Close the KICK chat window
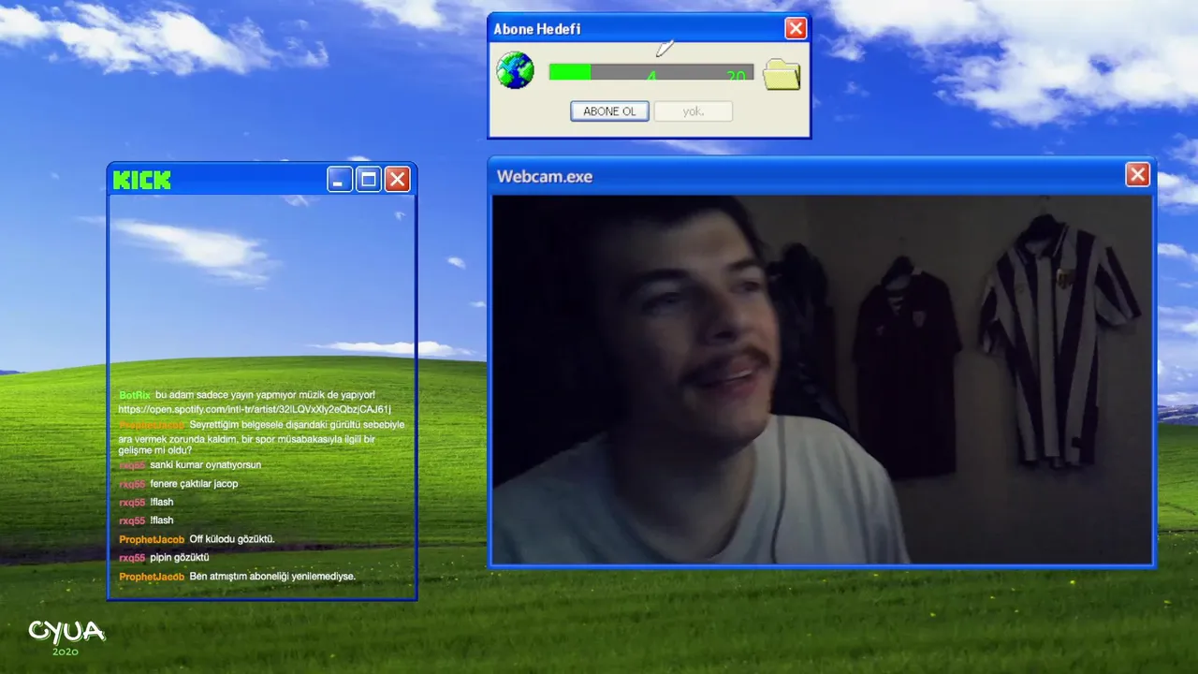This screenshot has height=674, width=1198. (398, 180)
